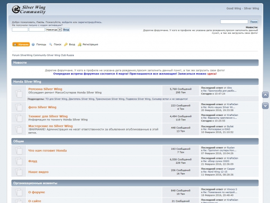The height and width of the screenshot is (203, 270).
Task: Open the Re: Мотосервис в ЮАО last post
Action: click(216, 129)
